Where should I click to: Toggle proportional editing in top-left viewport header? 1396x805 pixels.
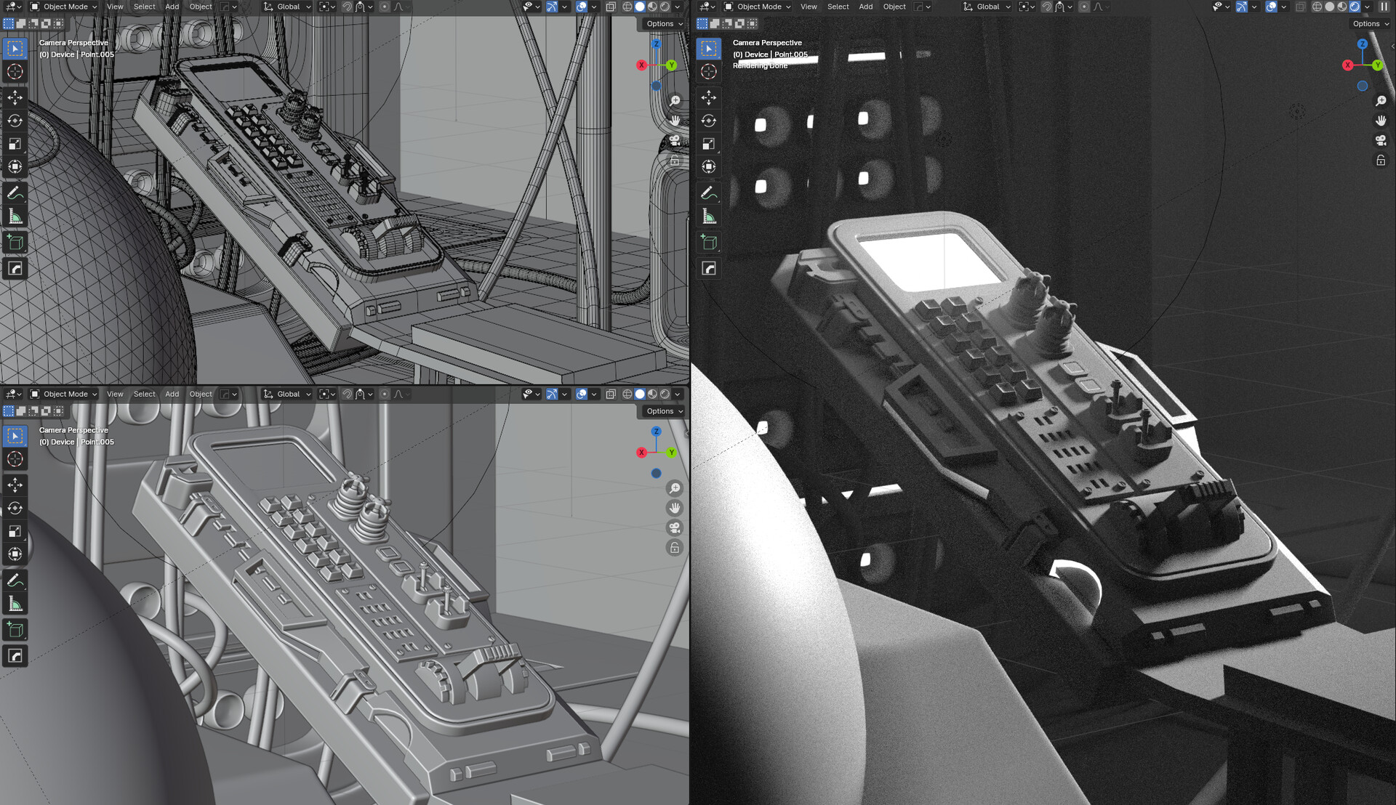click(x=385, y=7)
